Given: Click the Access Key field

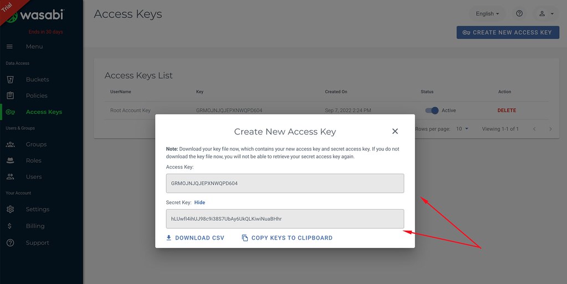Looking at the screenshot, I should click(x=285, y=183).
